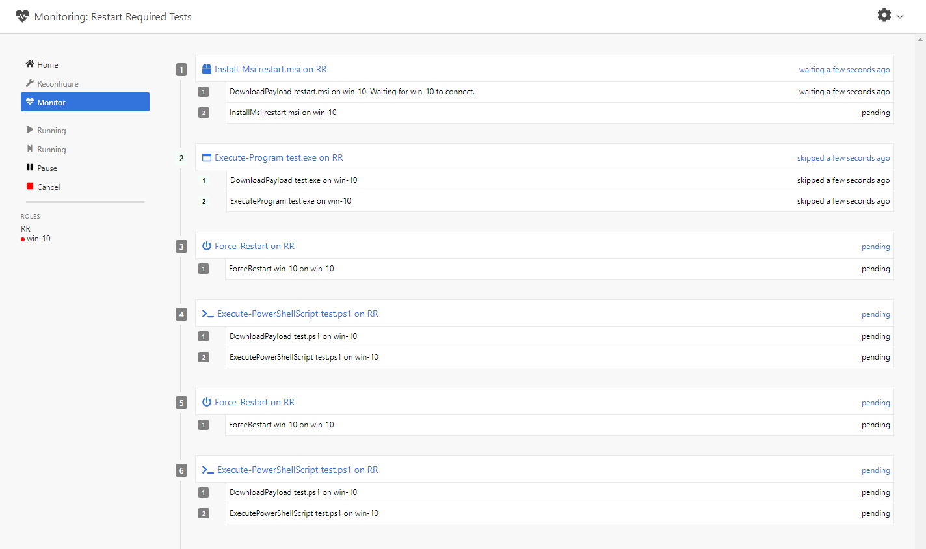The width and height of the screenshot is (926, 549).
Task: Click the power icon on step 5 Force-Restart
Action: 207,402
